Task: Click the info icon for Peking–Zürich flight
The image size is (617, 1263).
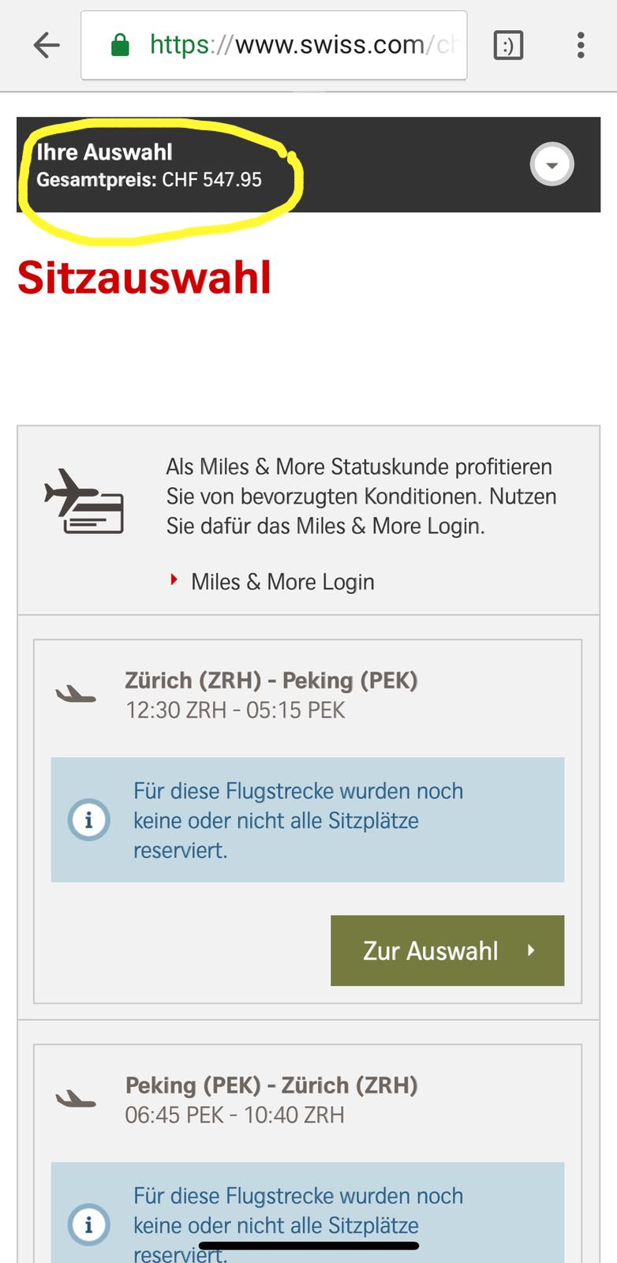Action: click(x=88, y=1224)
